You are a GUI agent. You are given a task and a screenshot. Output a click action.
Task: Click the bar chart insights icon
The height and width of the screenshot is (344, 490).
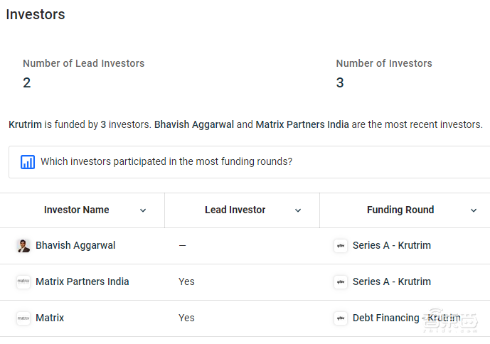(28, 162)
